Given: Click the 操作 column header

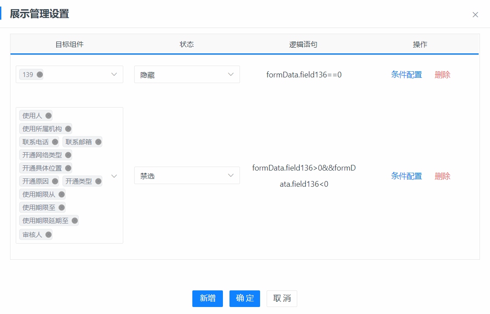Looking at the screenshot, I should tap(420, 45).
